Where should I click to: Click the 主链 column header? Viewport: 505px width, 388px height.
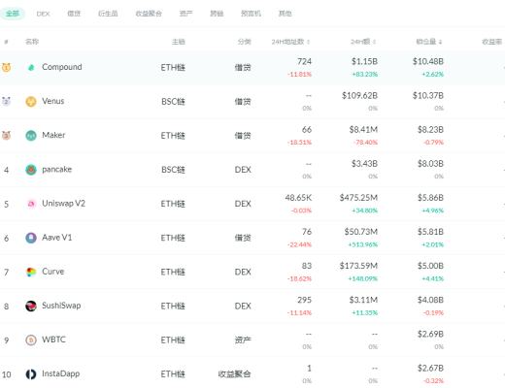click(x=179, y=42)
